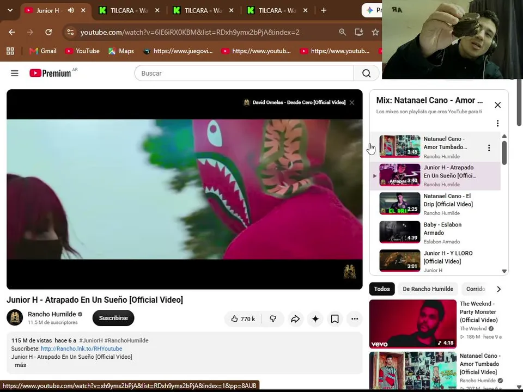Open The Weeknd channel name under Party Monster
Viewport: 523px width, 392px height.
pyautogui.click(x=473, y=328)
